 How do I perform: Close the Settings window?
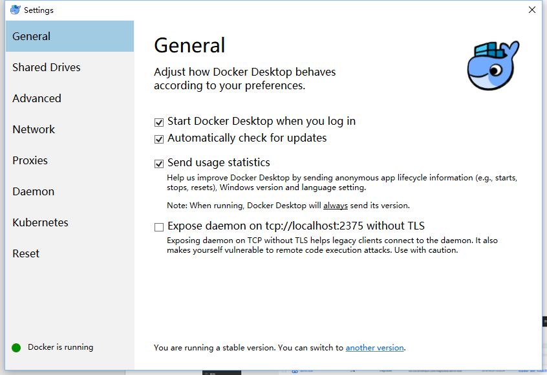click(531, 10)
